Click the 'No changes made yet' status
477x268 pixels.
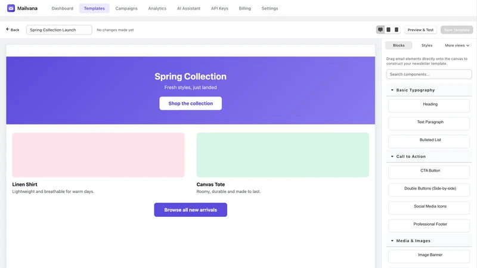[115, 30]
